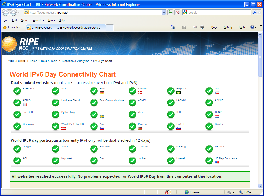Open the Favorites menu in menu bar

tap(38, 20)
